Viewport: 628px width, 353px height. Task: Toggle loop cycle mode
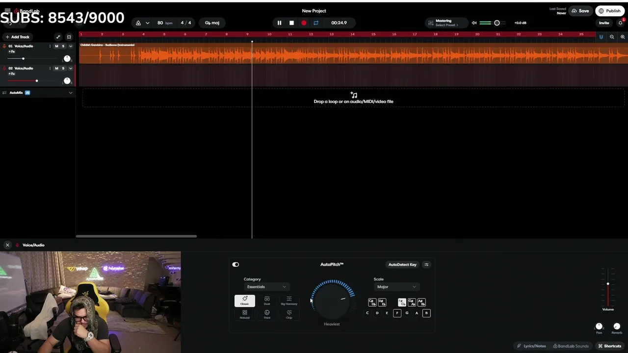[316, 23]
